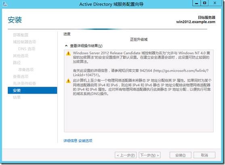The width and height of the screenshot is (225, 165).
Task: Maximize the wizard window
Action: 205,3
